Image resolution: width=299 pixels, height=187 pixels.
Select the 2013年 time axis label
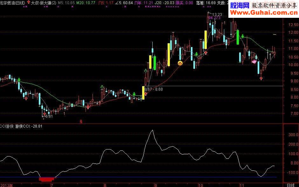click(x=6, y=185)
